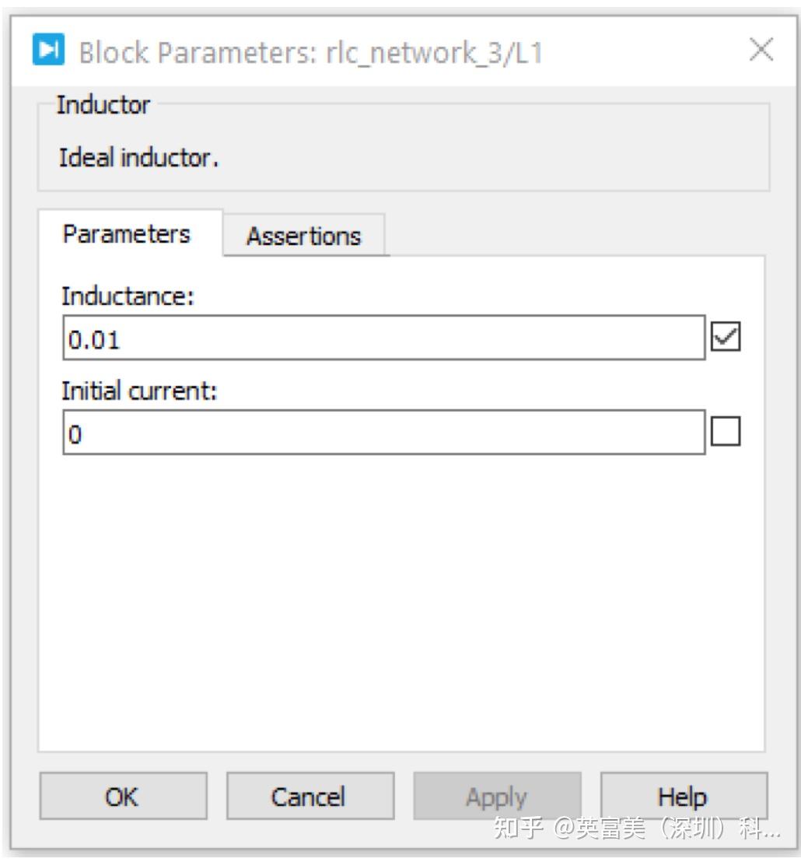Click the 知乎 watermark logo text
Screen dimensions: 801x862
pos(518,829)
